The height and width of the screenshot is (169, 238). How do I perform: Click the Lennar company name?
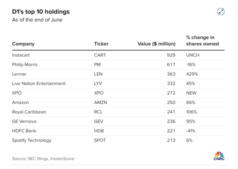coord(19,74)
